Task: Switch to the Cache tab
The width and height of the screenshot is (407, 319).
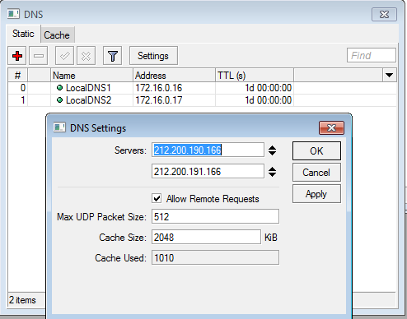Action: (x=57, y=35)
